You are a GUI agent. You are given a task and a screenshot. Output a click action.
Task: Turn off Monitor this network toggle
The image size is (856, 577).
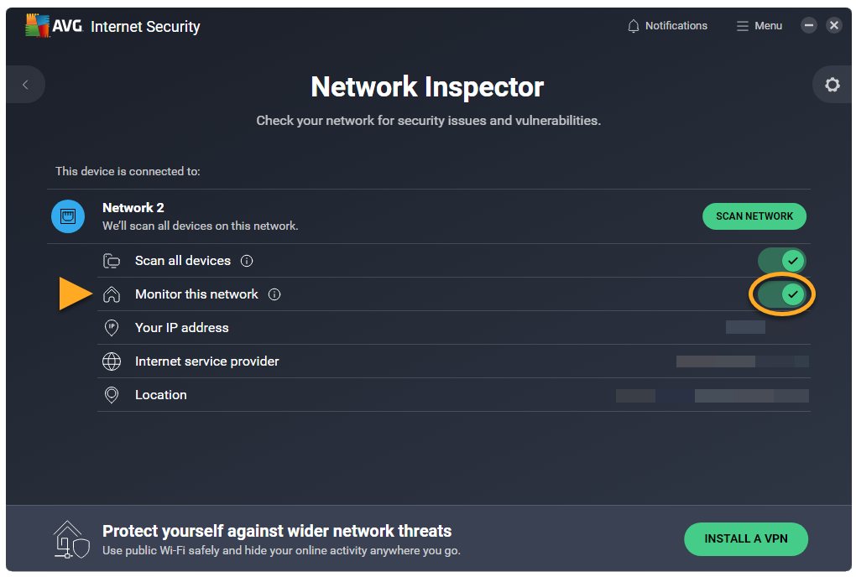pyautogui.click(x=782, y=294)
